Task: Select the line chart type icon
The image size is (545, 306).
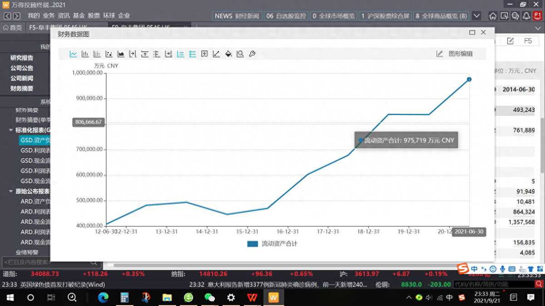Action: click(73, 54)
